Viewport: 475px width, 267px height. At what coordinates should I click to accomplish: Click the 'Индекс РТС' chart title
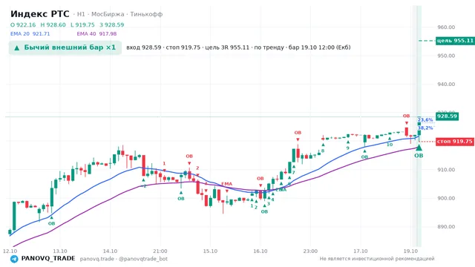click(40, 14)
